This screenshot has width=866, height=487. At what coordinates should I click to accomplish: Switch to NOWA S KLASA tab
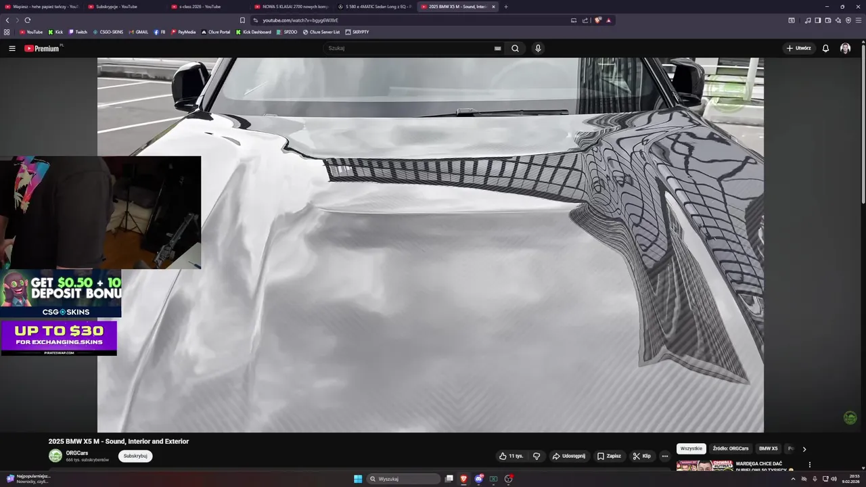click(291, 7)
